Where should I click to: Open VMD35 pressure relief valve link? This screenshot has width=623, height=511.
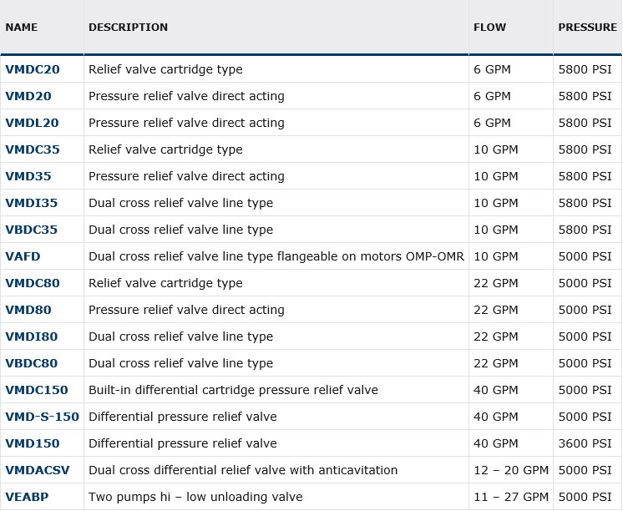[28, 176]
